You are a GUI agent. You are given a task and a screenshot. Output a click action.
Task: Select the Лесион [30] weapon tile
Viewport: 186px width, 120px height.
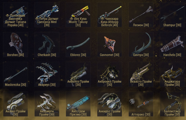click(x=141, y=15)
